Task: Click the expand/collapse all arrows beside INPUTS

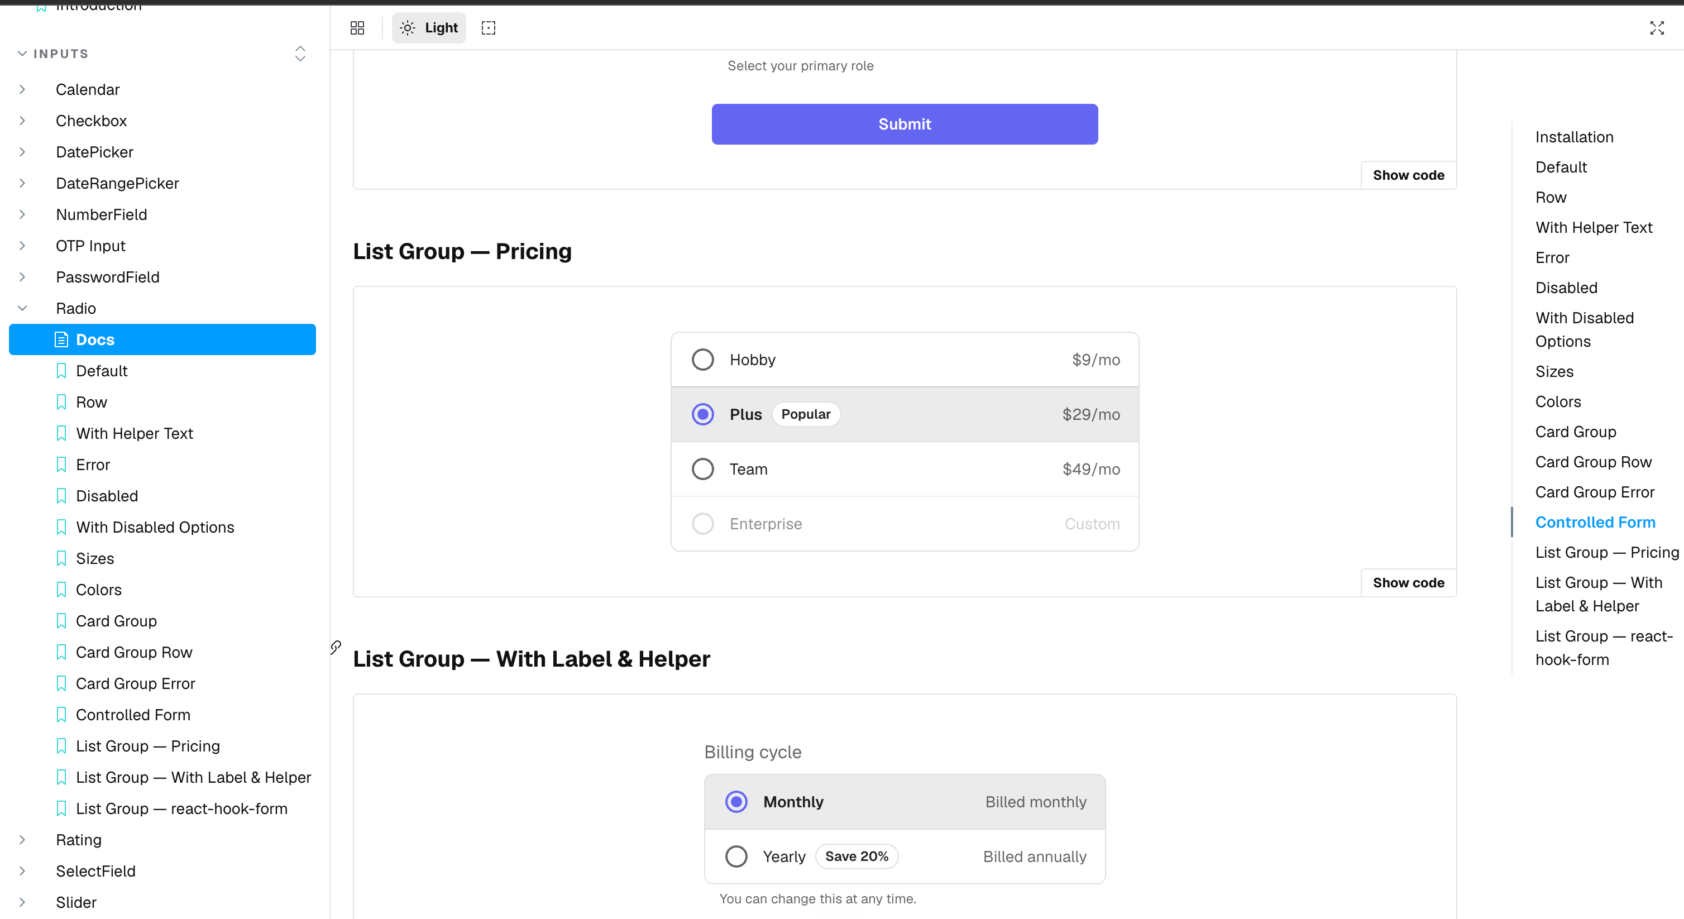Action: tap(300, 54)
